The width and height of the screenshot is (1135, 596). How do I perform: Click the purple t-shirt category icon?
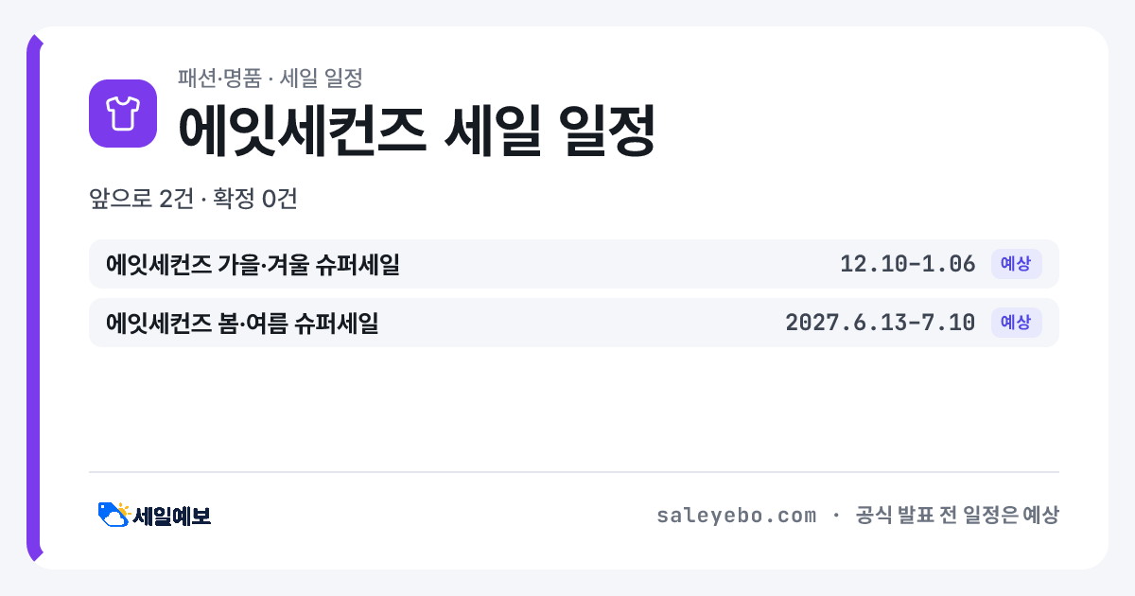(x=123, y=114)
